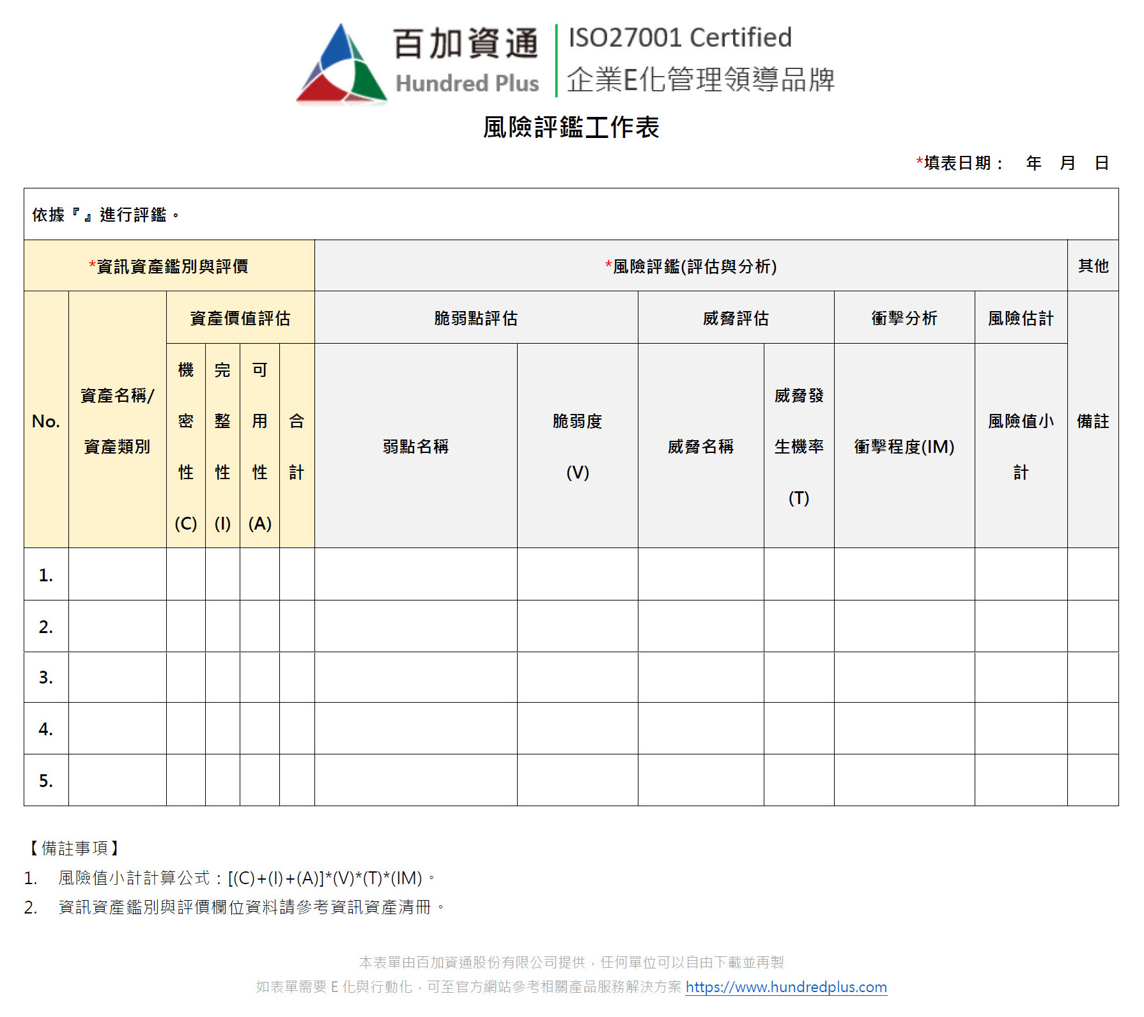
Task: Select row 3 威脅發生機率(T) cell
Action: pyautogui.click(x=798, y=678)
